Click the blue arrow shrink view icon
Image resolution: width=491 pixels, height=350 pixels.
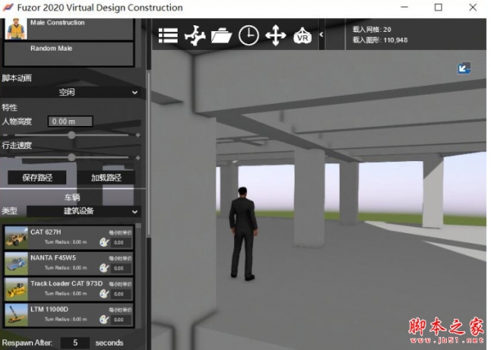[x=464, y=68]
